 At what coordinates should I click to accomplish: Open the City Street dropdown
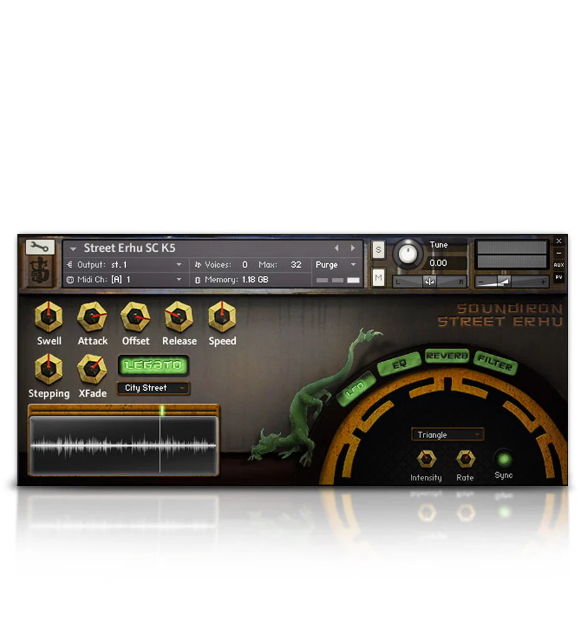pos(153,388)
